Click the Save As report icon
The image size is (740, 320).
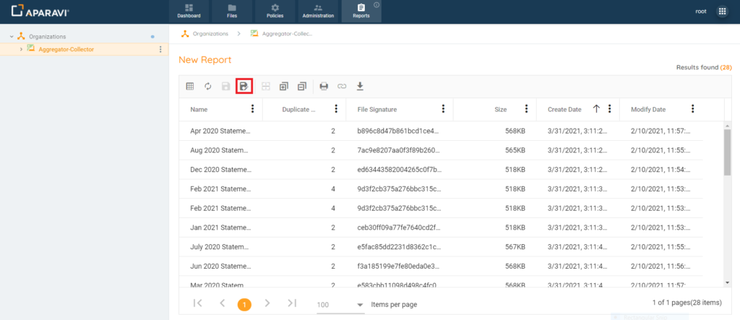tap(244, 87)
